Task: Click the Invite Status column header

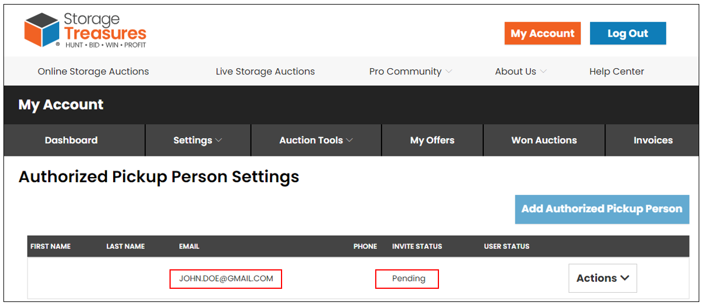Action: 417,246
